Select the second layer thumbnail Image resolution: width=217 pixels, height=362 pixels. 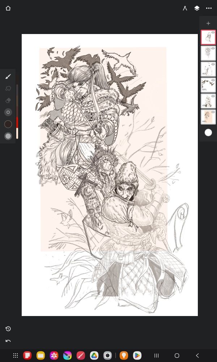pyautogui.click(x=208, y=53)
